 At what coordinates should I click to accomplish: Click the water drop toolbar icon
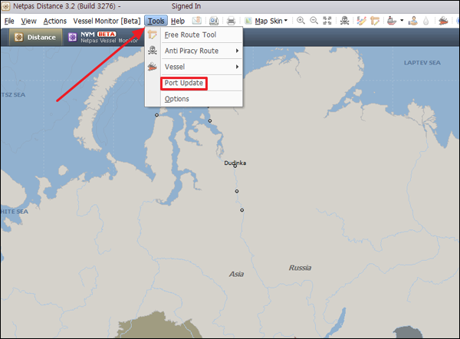(x=426, y=21)
